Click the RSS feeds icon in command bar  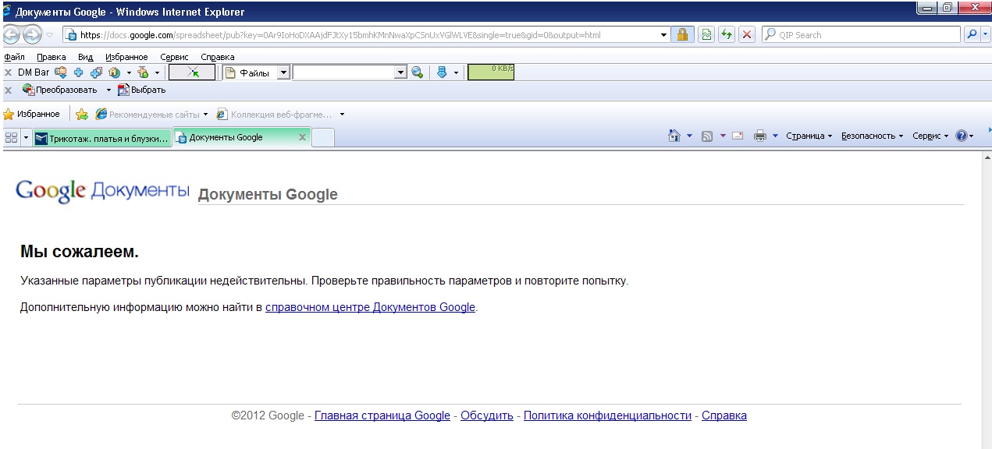(x=707, y=136)
